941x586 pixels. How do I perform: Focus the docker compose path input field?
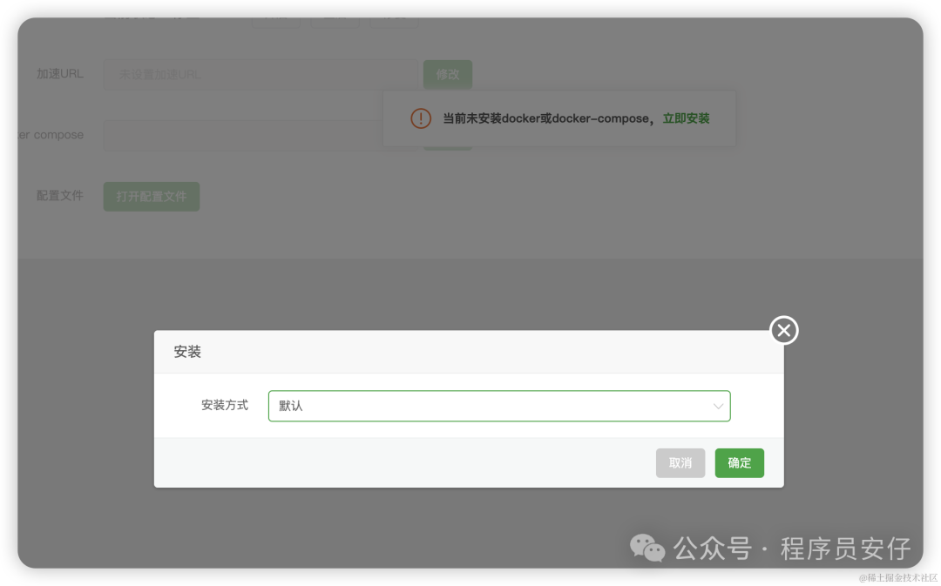243,136
